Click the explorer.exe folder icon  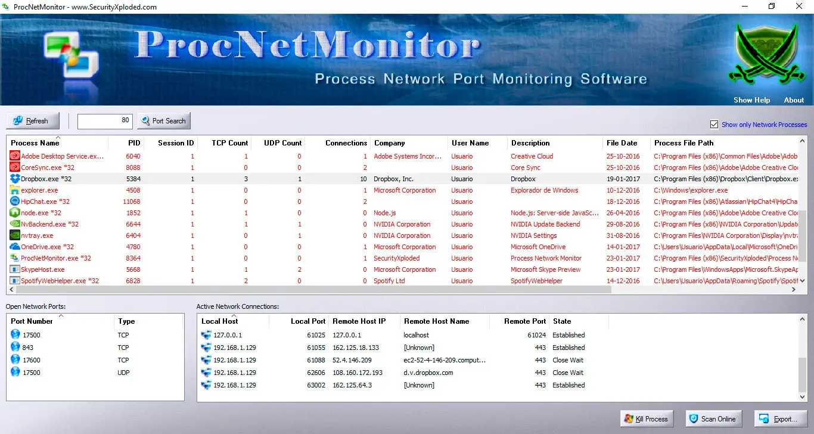coord(15,190)
